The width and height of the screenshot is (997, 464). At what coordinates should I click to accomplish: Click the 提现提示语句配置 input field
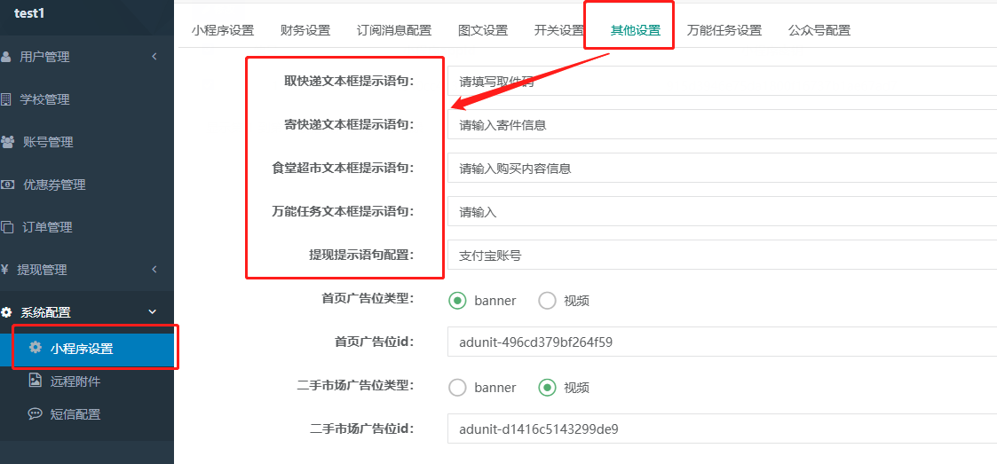point(722,255)
